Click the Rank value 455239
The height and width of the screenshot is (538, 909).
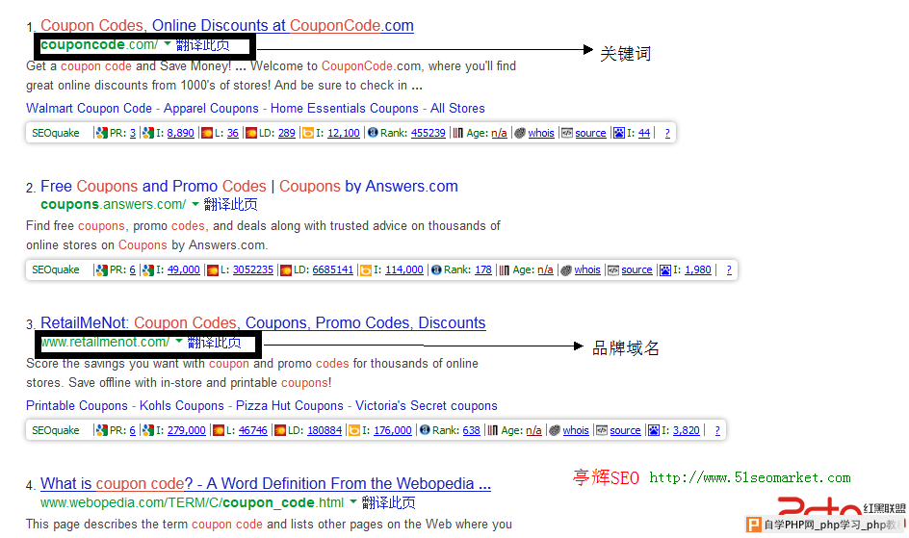coord(428,133)
